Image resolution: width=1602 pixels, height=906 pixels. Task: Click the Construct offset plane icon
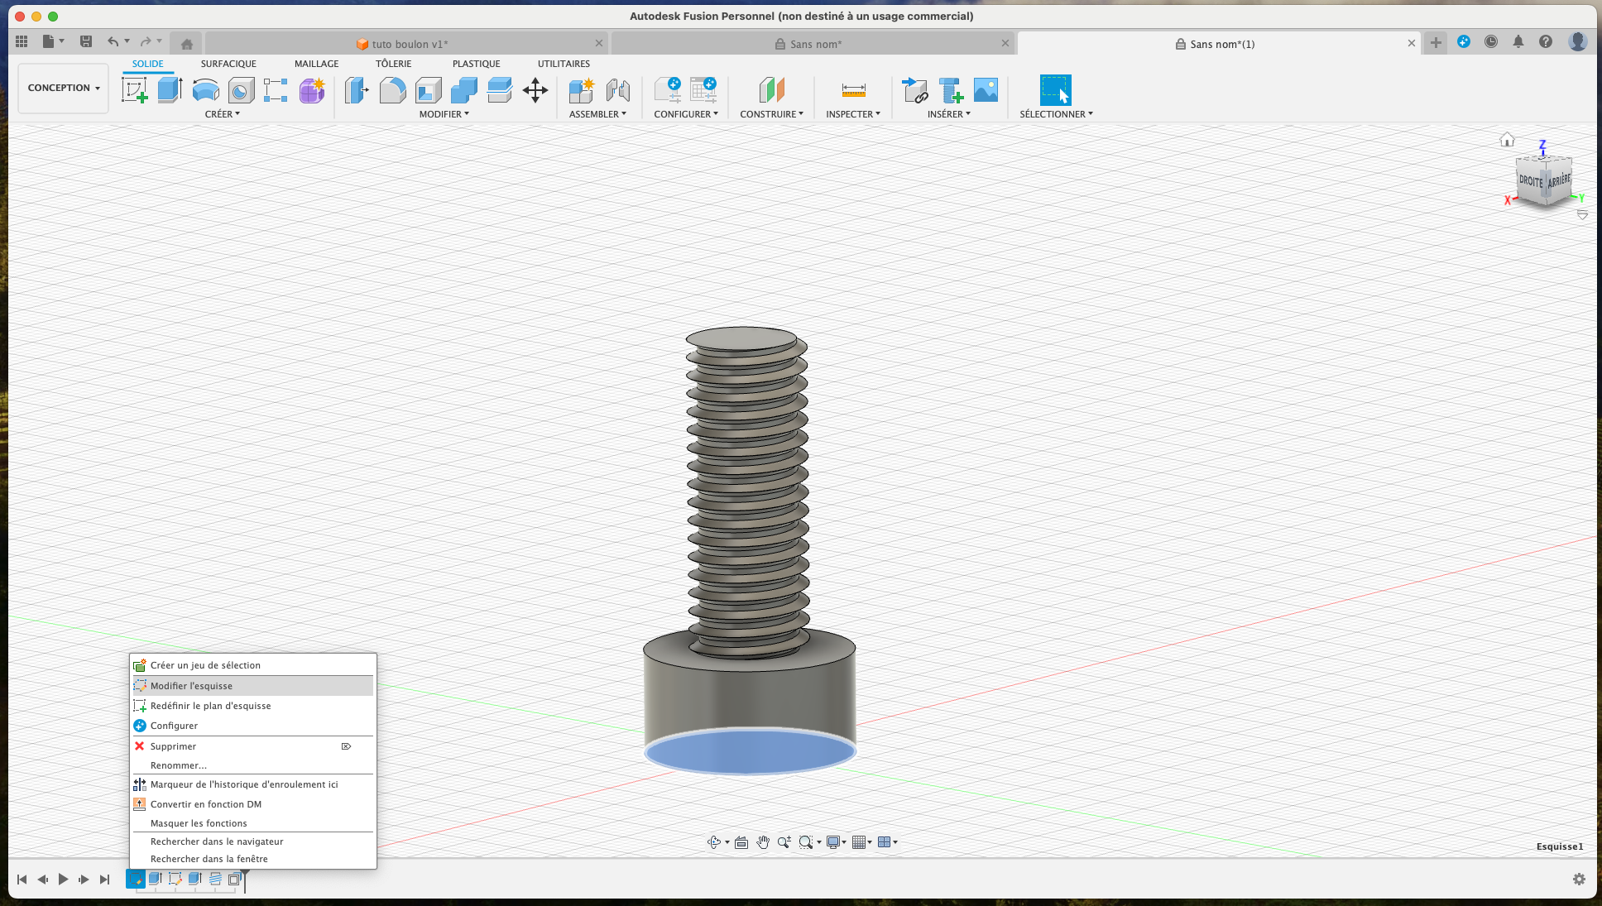click(x=771, y=89)
